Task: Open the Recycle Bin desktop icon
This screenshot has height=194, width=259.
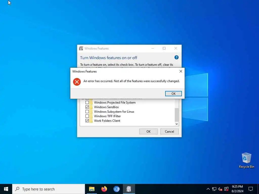Action: [x=246, y=160]
